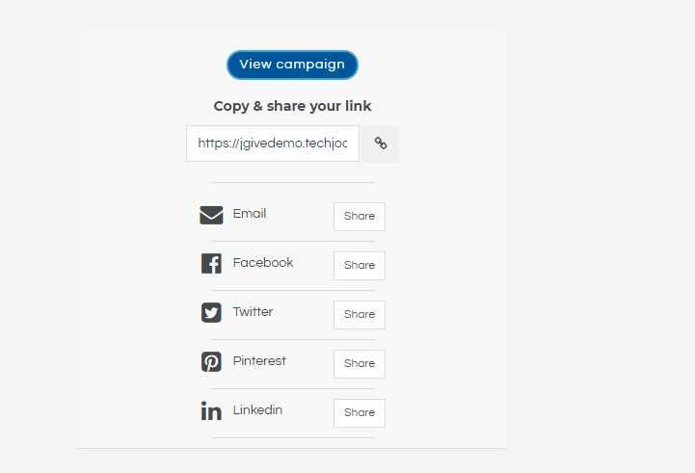Share the campaign on Twitter
This screenshot has height=473, width=695.
359,314
